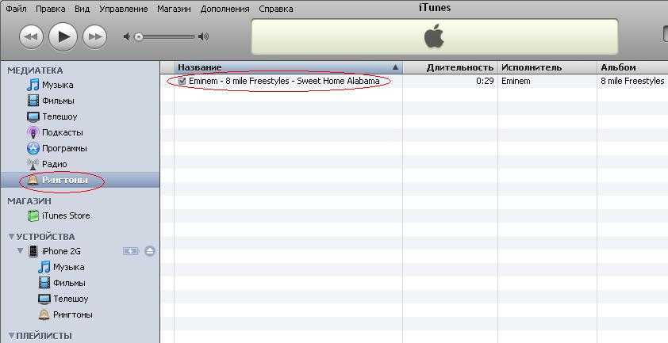The height and width of the screenshot is (343, 668).
Task: Open the Управление menu
Action: tap(124, 9)
